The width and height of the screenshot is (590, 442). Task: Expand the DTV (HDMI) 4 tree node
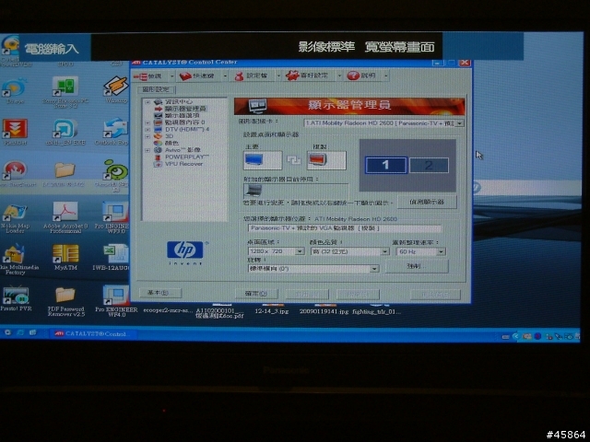click(x=147, y=129)
